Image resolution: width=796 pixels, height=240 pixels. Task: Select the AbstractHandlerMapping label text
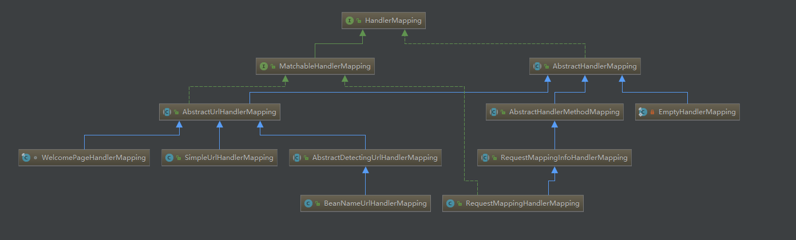pos(595,66)
